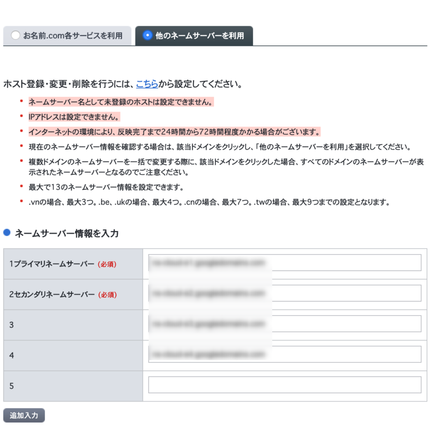The height and width of the screenshot is (429, 441).
Task: Click the highlighted IPアドレスは設定できません notice
Action: [74, 116]
